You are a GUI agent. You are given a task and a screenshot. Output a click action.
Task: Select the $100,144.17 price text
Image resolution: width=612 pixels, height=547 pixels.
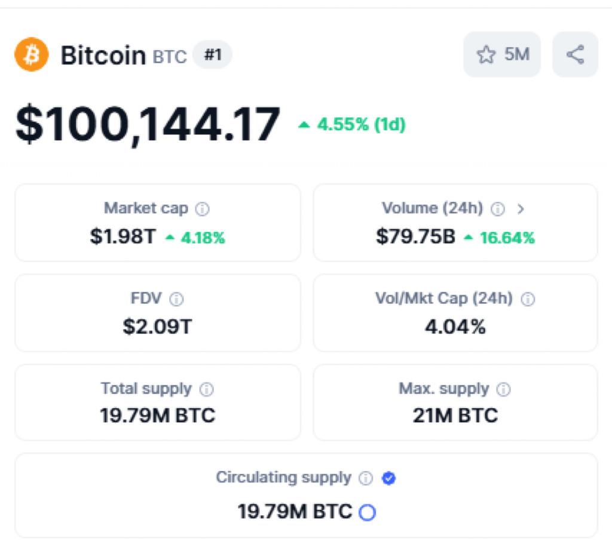pyautogui.click(x=148, y=125)
